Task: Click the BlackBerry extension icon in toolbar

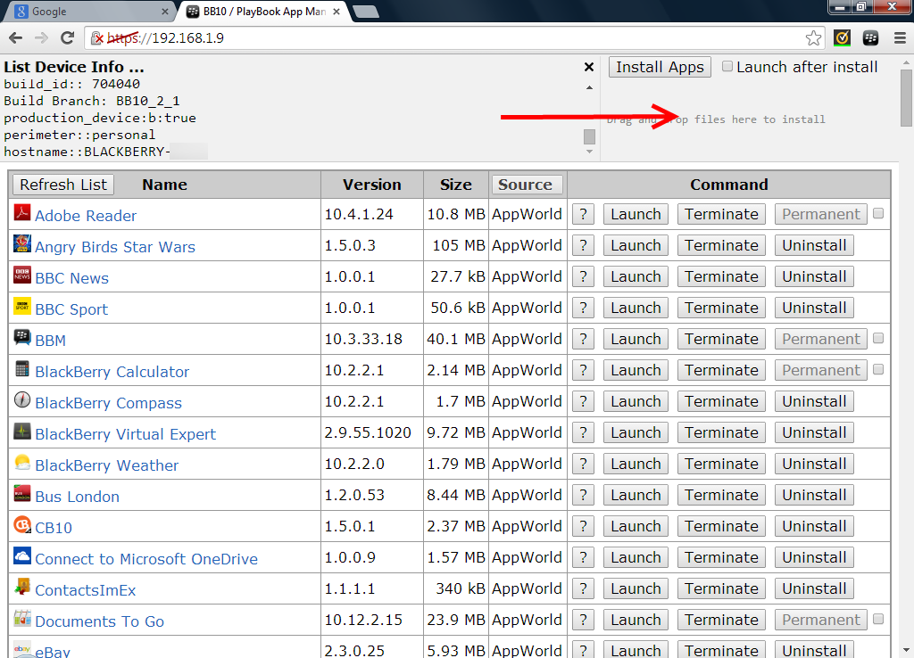Action: pyautogui.click(x=871, y=38)
